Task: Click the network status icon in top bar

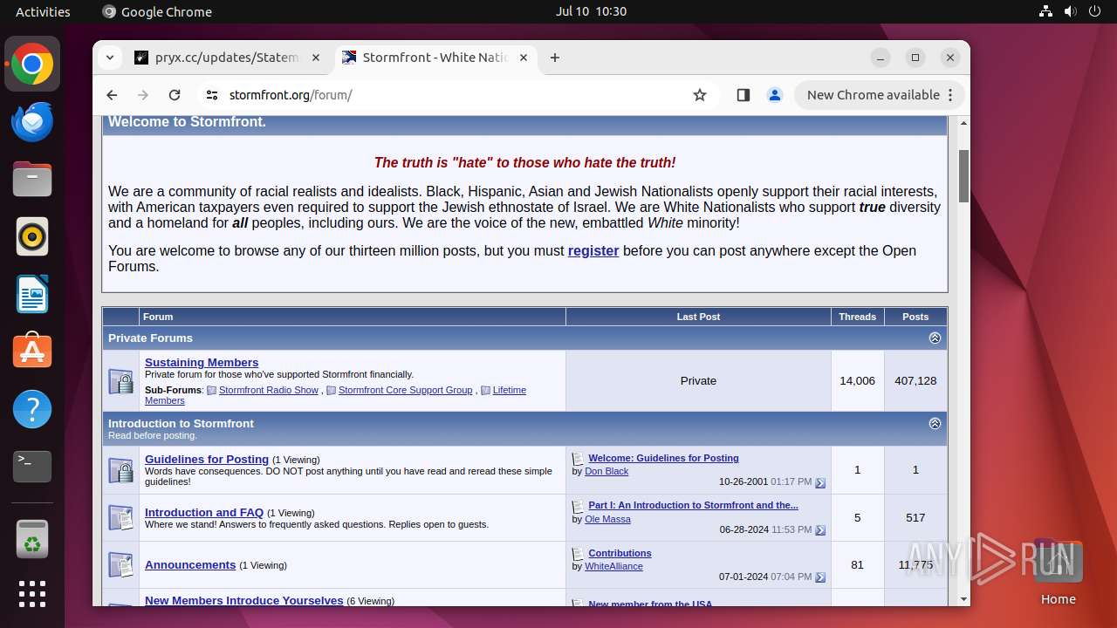Action: [x=1046, y=11]
